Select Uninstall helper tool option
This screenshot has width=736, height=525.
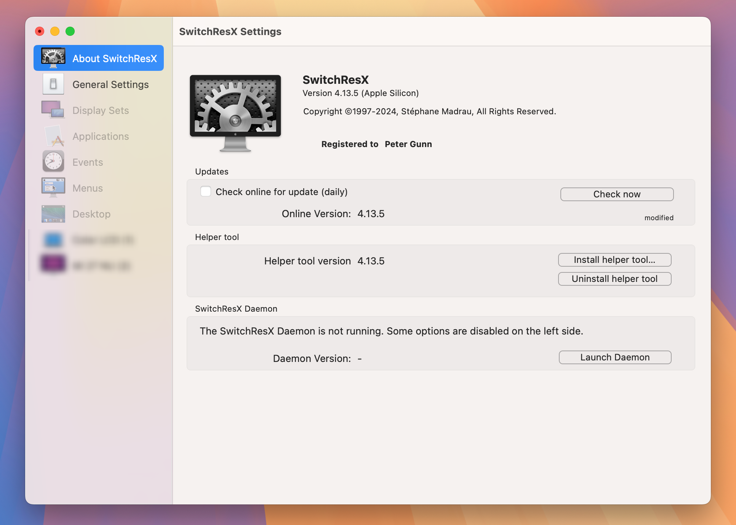[x=615, y=279]
